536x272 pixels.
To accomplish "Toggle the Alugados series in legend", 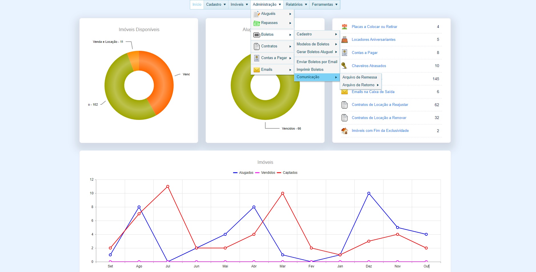I will (243, 173).
